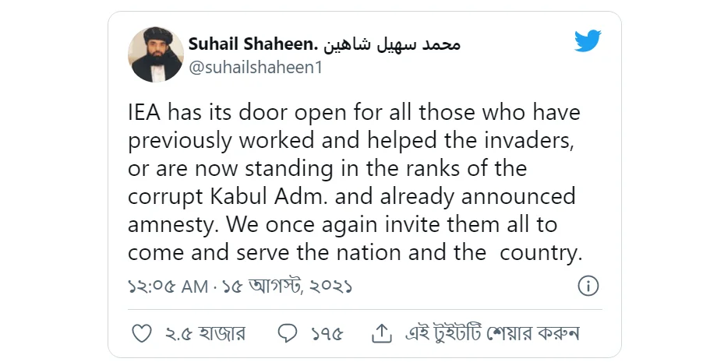Click the Twitter bird logo
The width and height of the screenshot is (717, 362).
(588, 40)
